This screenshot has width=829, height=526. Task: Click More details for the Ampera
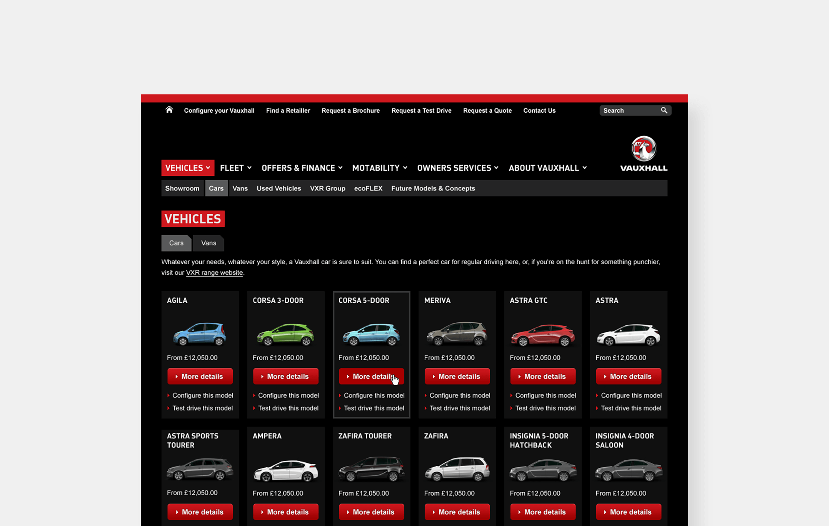pos(285,511)
